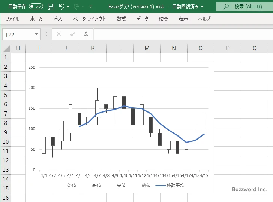Click the search magnifier icon

(x=226, y=7)
